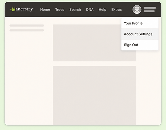Select Account Settings in dropdown
The width and height of the screenshot is (166, 130).
click(140, 34)
